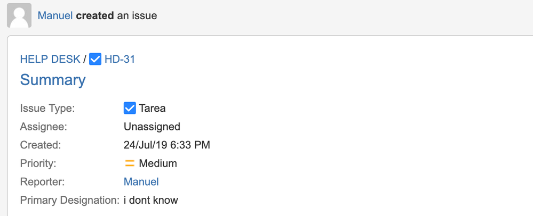Click the Primary Designation field label
Viewport: 533px width, 216px height.
(x=69, y=200)
